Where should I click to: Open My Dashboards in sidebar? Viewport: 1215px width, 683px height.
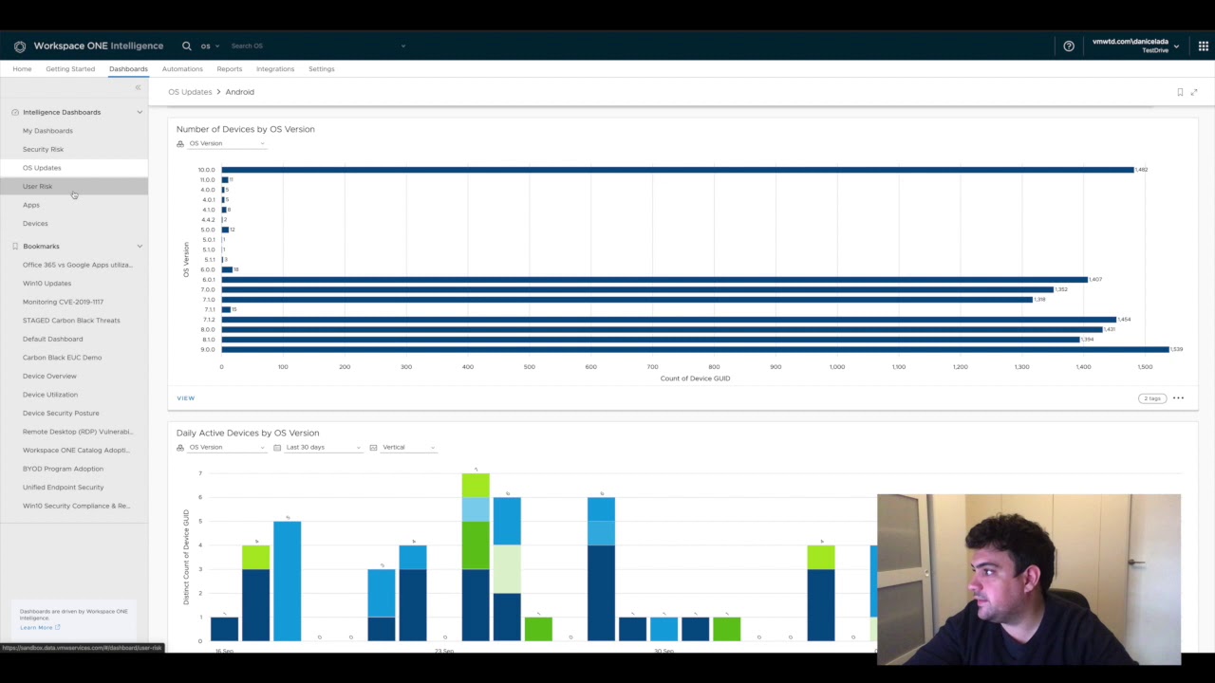tap(47, 131)
